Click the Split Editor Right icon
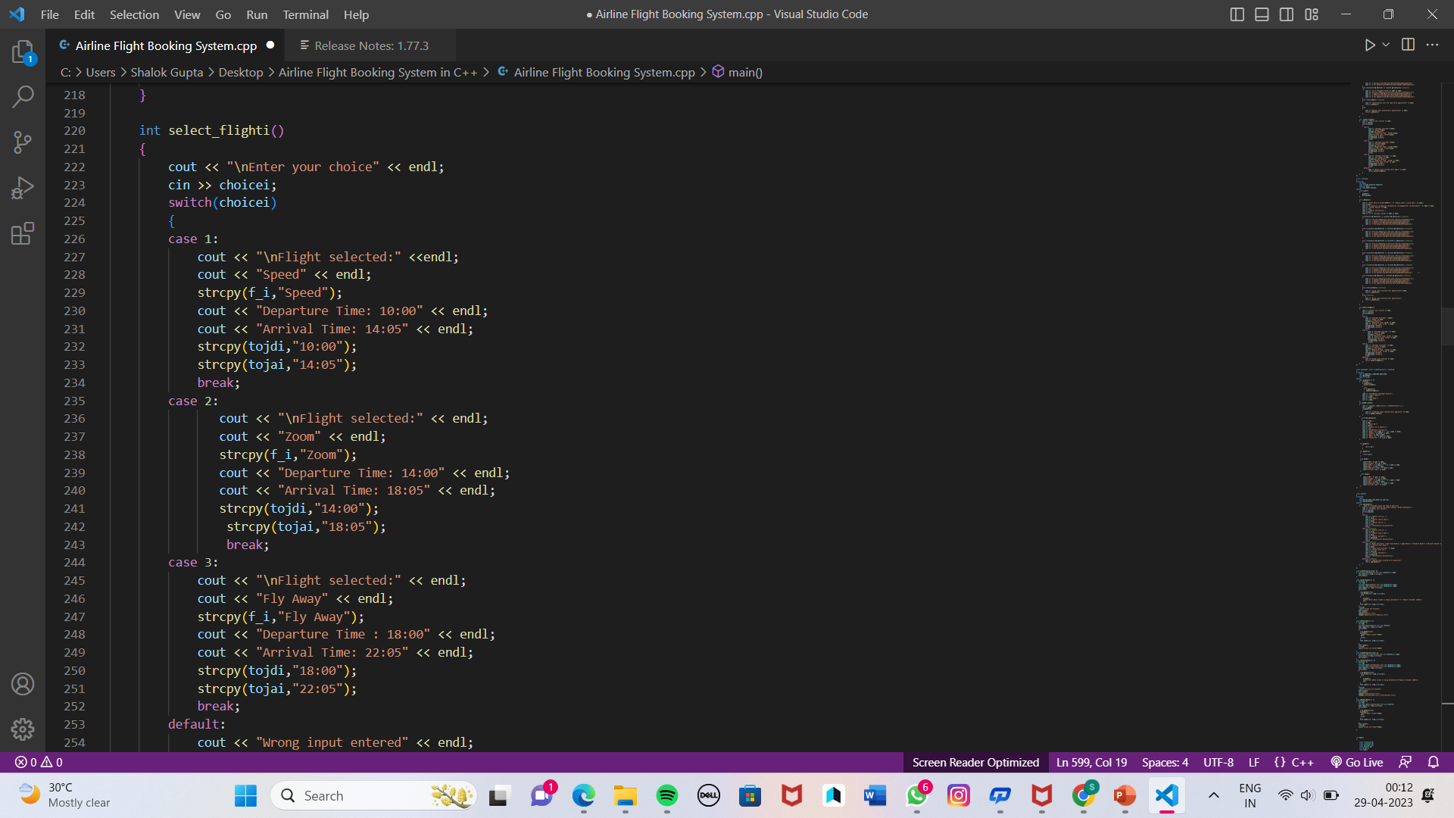This screenshot has height=818, width=1454. pos(1408,45)
